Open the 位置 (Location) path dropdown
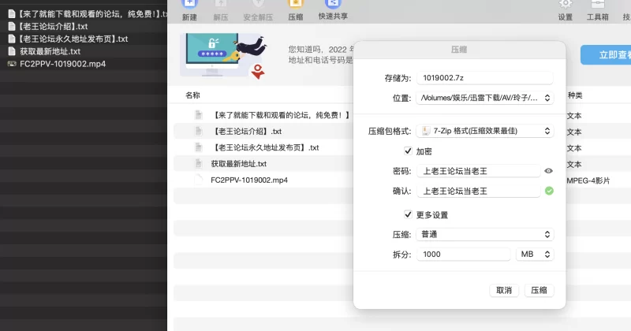Viewport: 631px width, 331px height. pos(484,99)
